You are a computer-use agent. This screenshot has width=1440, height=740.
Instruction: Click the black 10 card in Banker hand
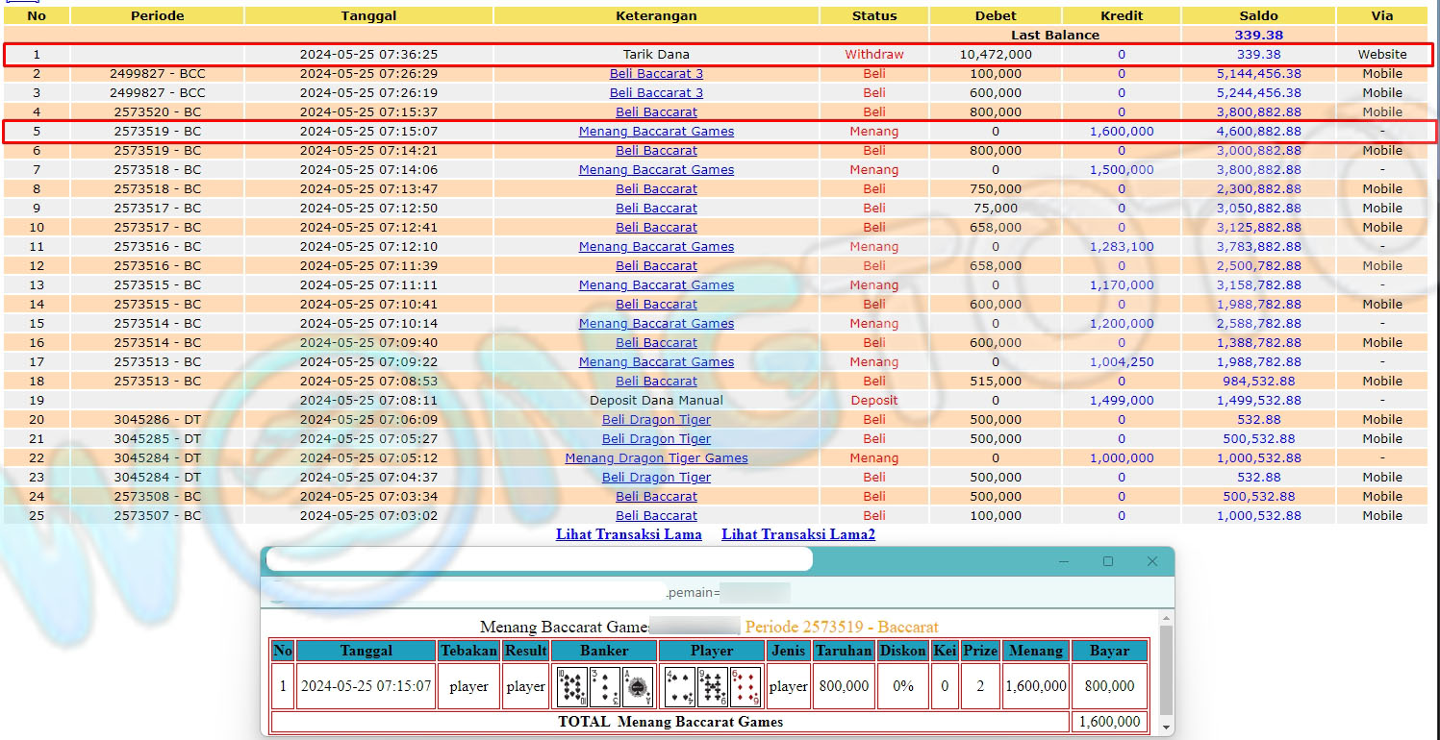[572, 687]
